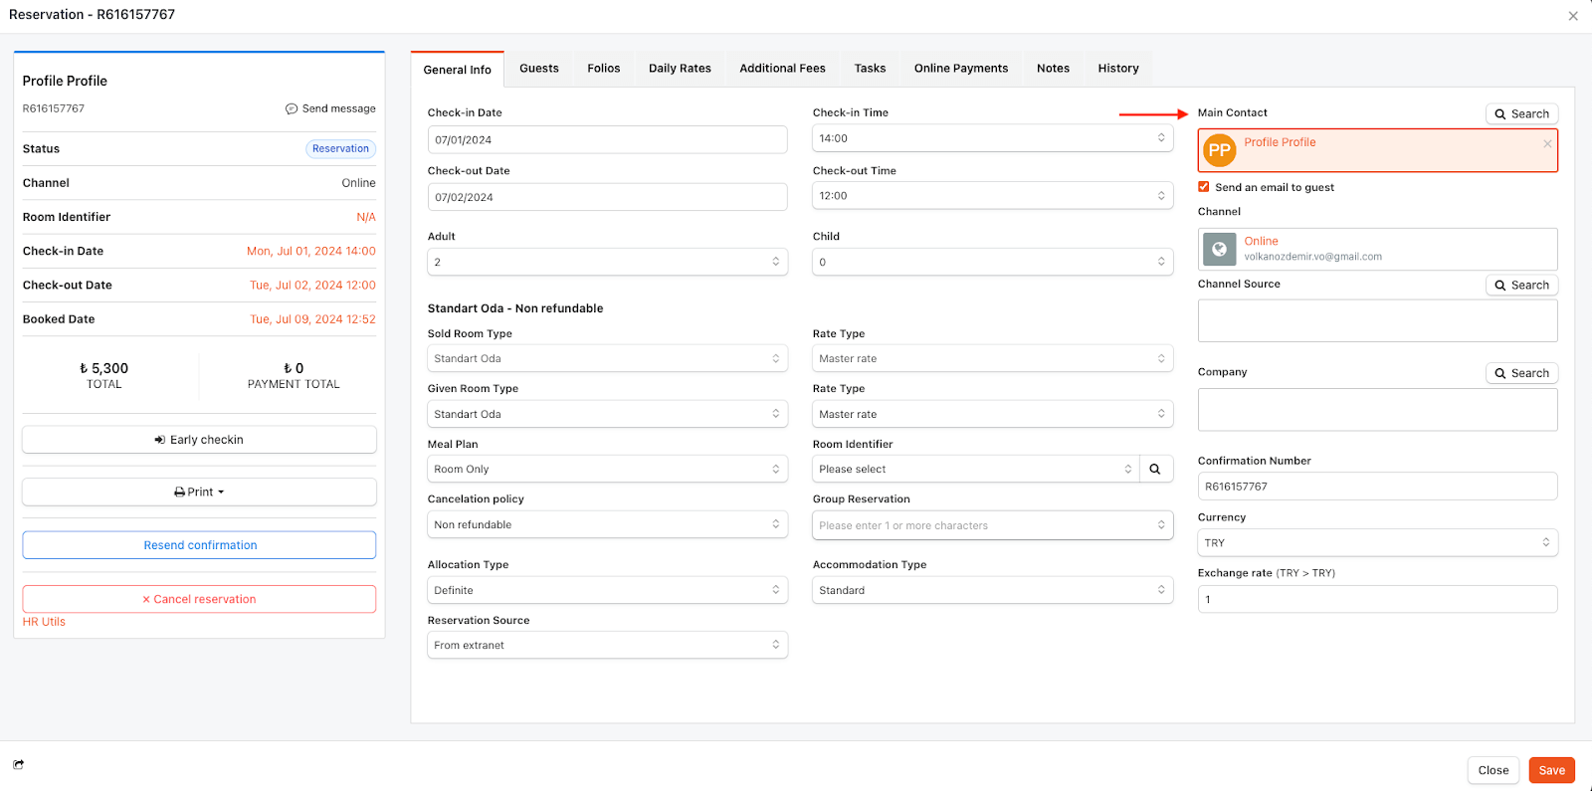Click Search next to Company
Viewport: 1592px width, 791px height.
click(x=1521, y=374)
